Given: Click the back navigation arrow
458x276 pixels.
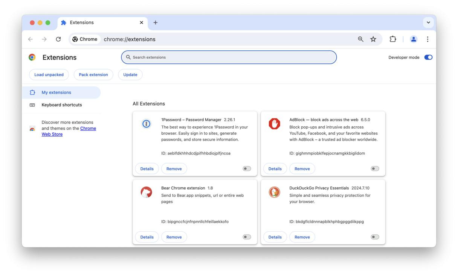Looking at the screenshot, I should pos(31,39).
